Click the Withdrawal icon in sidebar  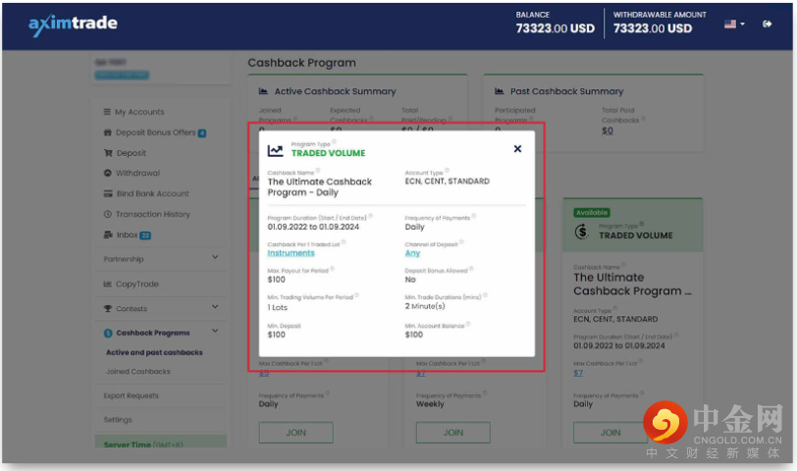tap(108, 174)
